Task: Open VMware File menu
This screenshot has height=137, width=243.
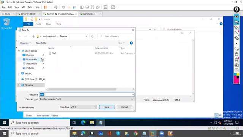Action: point(4,7)
